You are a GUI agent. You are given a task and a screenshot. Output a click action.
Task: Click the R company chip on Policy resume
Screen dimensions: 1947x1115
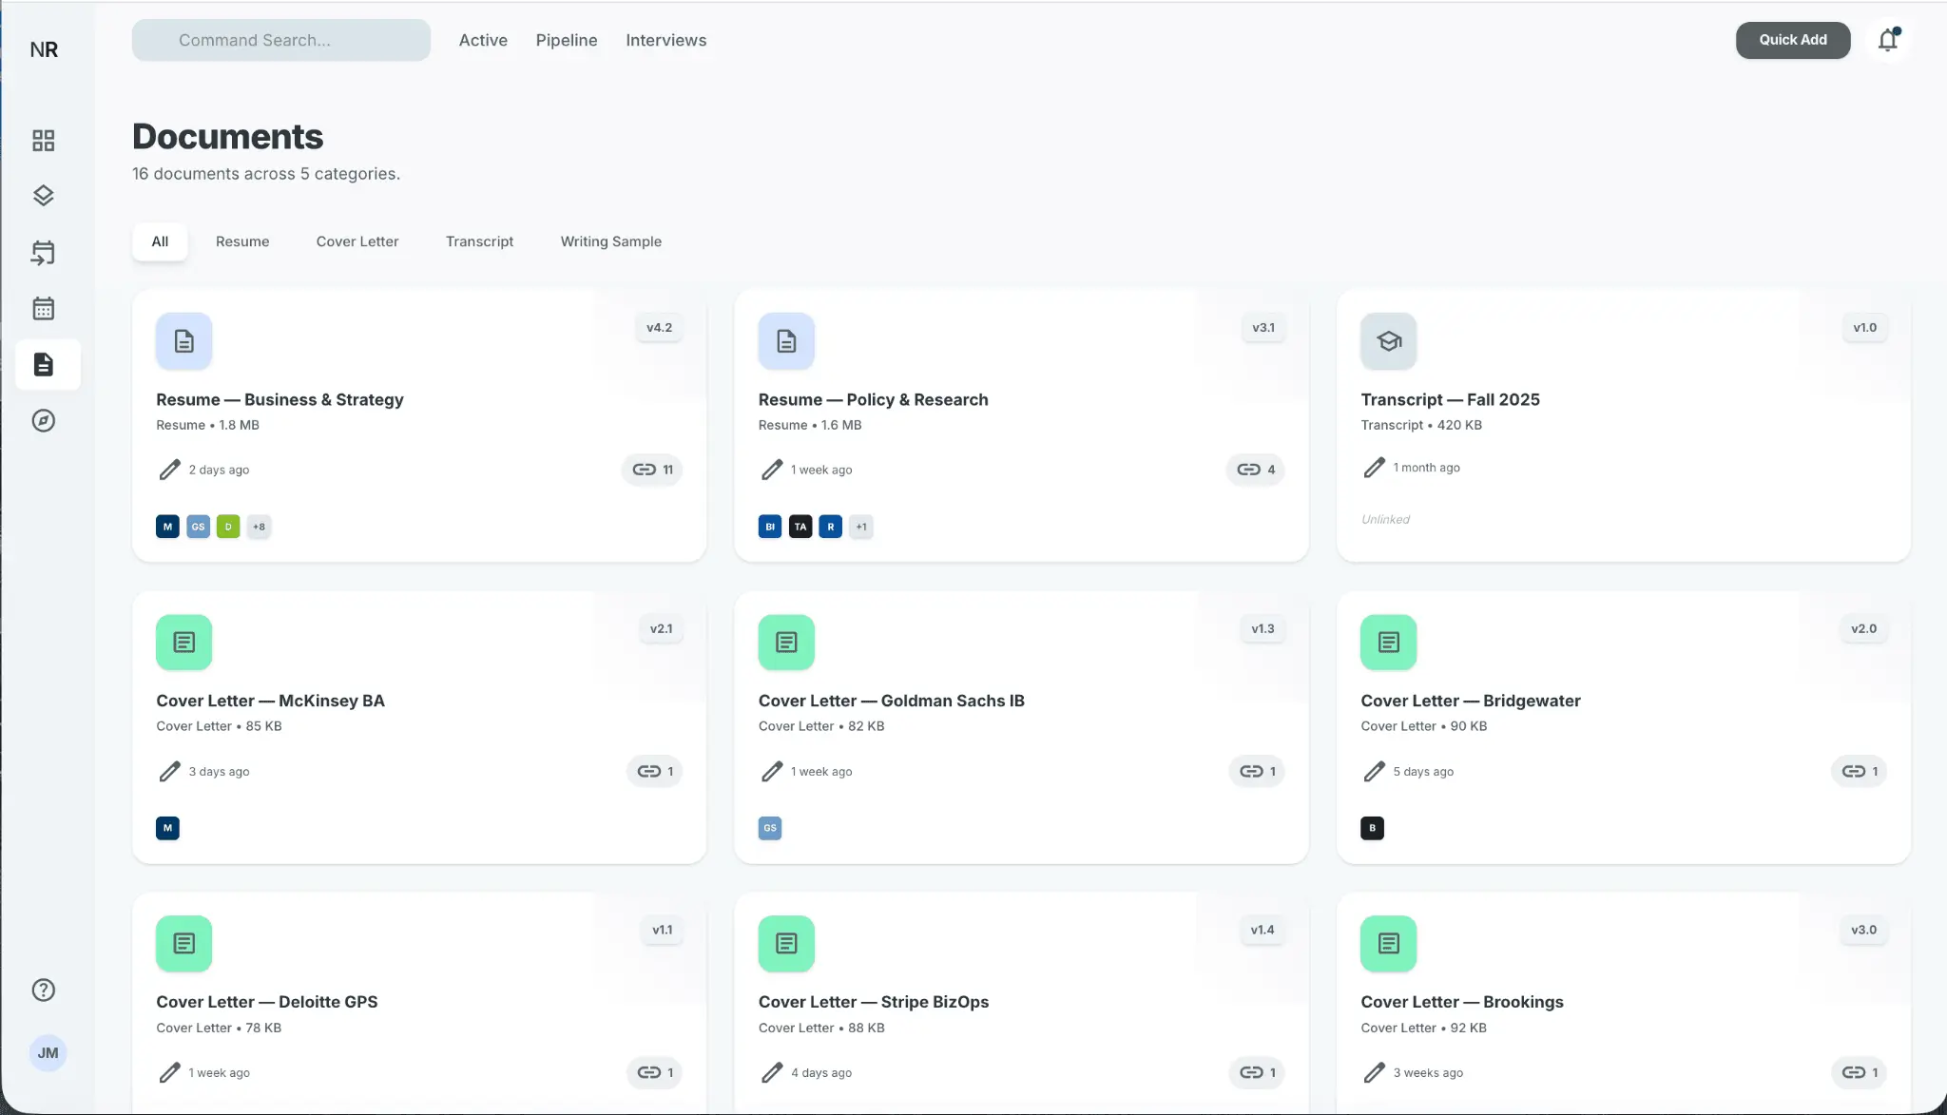(831, 527)
